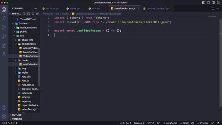The image size is (222, 125).
Task: Toggle bottom panel visibility
Action: (x=208, y=2)
